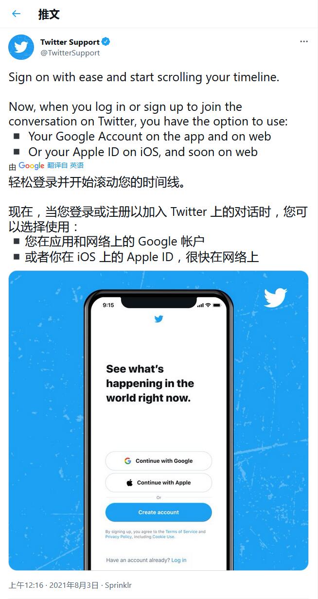Select Continue with Apple button

point(159,483)
